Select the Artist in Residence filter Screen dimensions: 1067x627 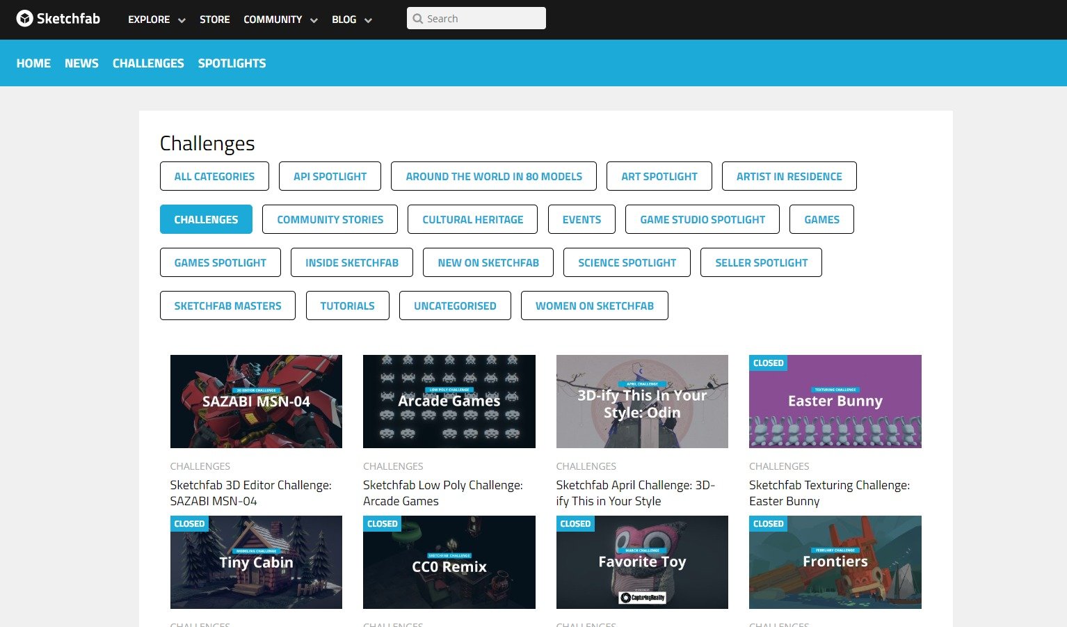pyautogui.click(x=789, y=176)
